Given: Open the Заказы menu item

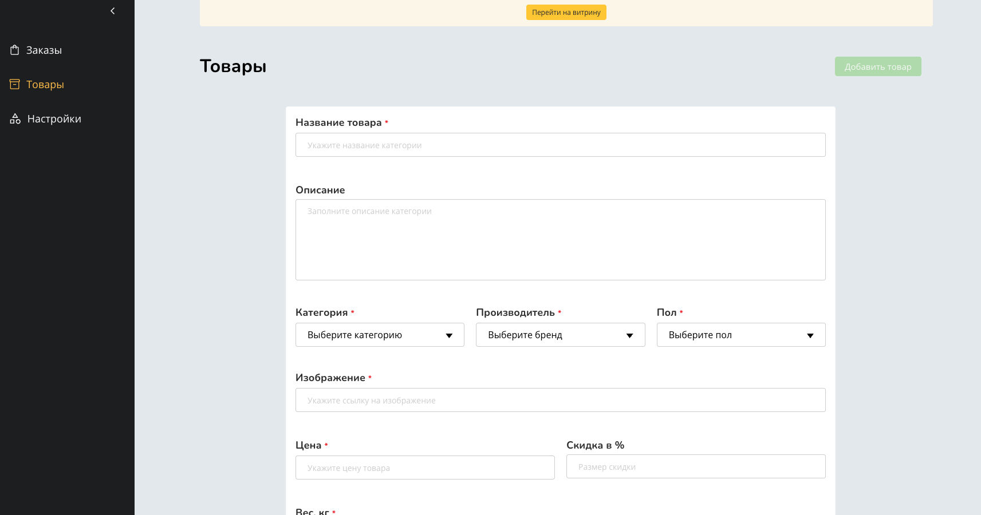Looking at the screenshot, I should (44, 50).
